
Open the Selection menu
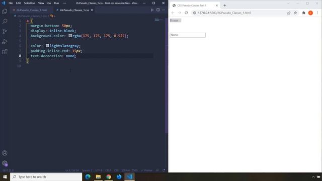click(x=29, y=3)
